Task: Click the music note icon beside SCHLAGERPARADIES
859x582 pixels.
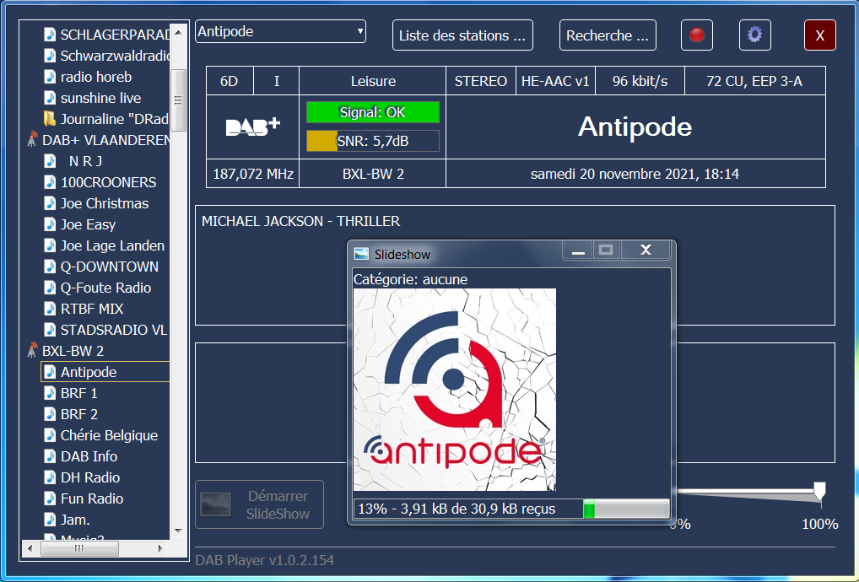Action: tap(50, 35)
